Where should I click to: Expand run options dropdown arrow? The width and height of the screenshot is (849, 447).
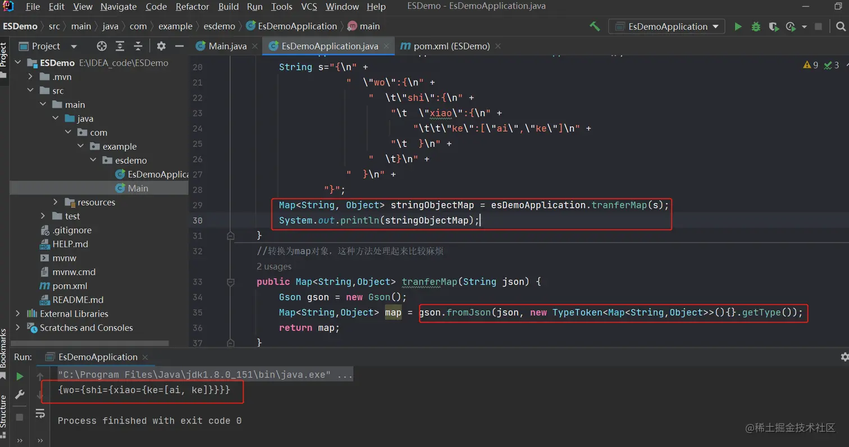[804, 26]
